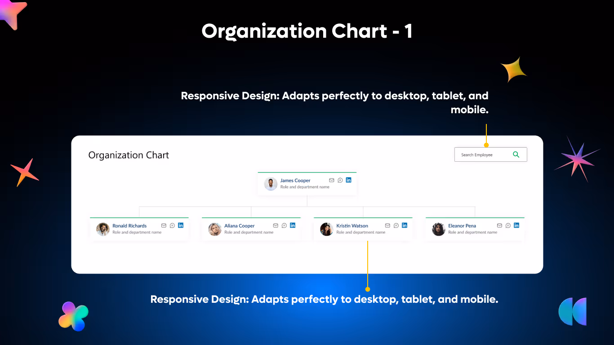This screenshot has height=345, width=614.
Task: Open James Cooper's profile link
Action: coord(294,180)
